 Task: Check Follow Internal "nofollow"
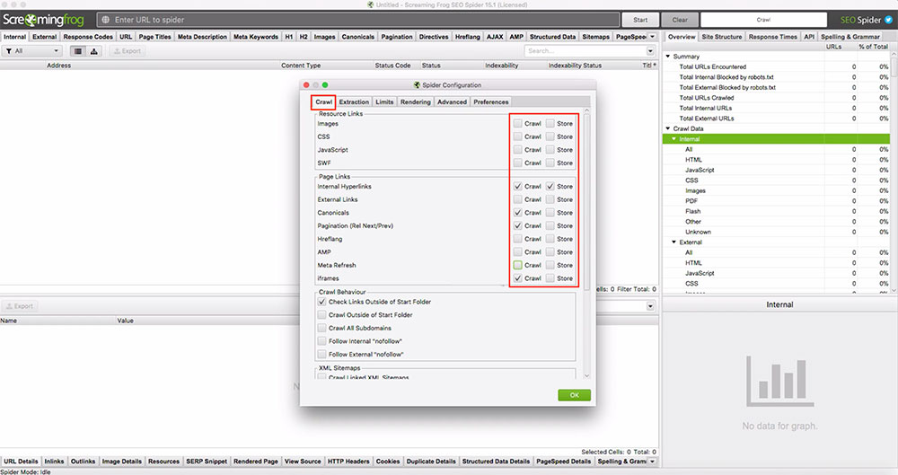[x=321, y=341]
